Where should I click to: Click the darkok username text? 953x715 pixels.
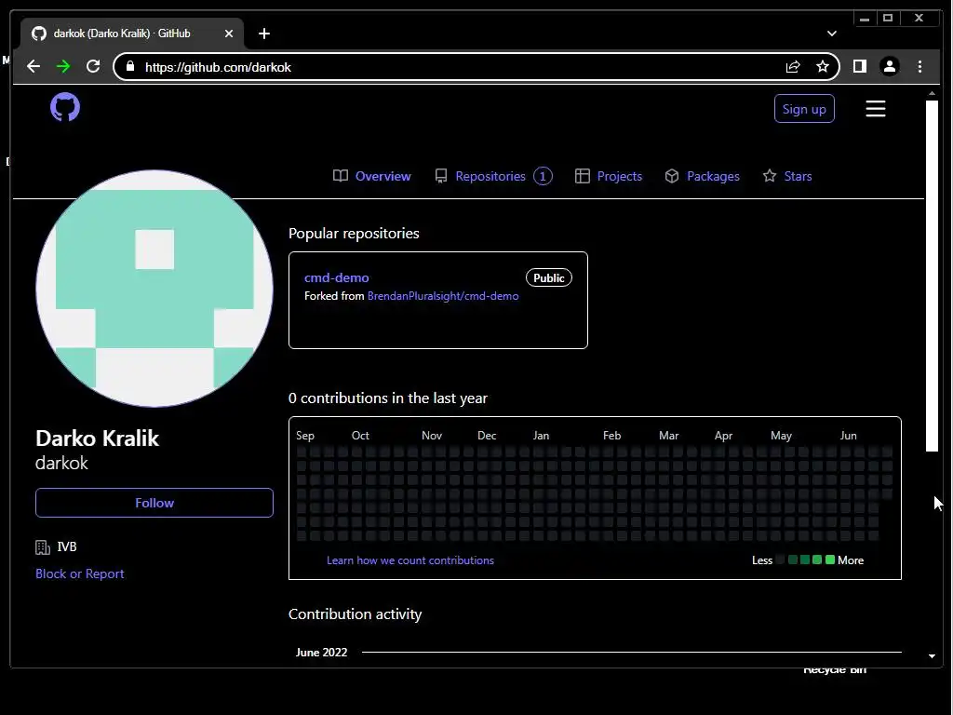point(61,464)
